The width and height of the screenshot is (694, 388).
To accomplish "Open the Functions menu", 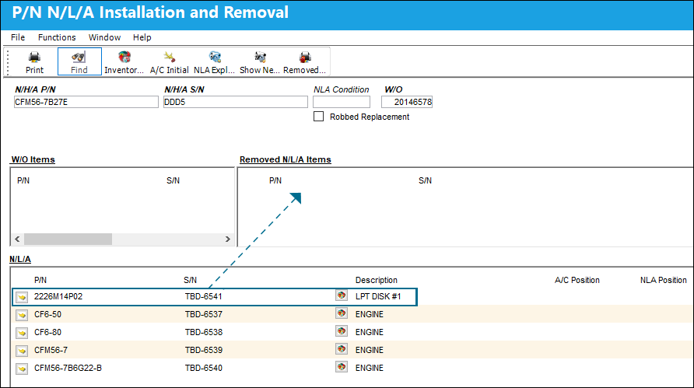I will click(x=57, y=37).
